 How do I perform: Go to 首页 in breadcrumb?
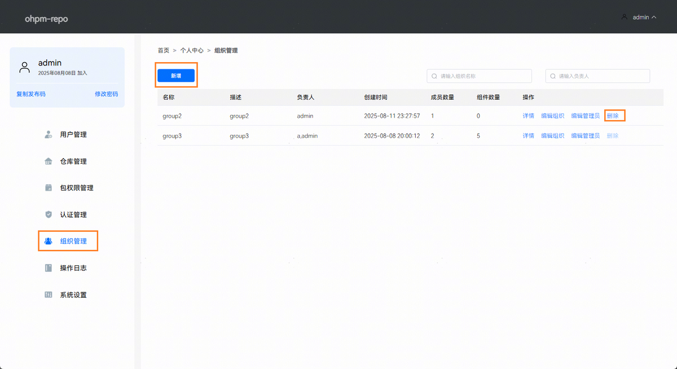[x=163, y=51]
